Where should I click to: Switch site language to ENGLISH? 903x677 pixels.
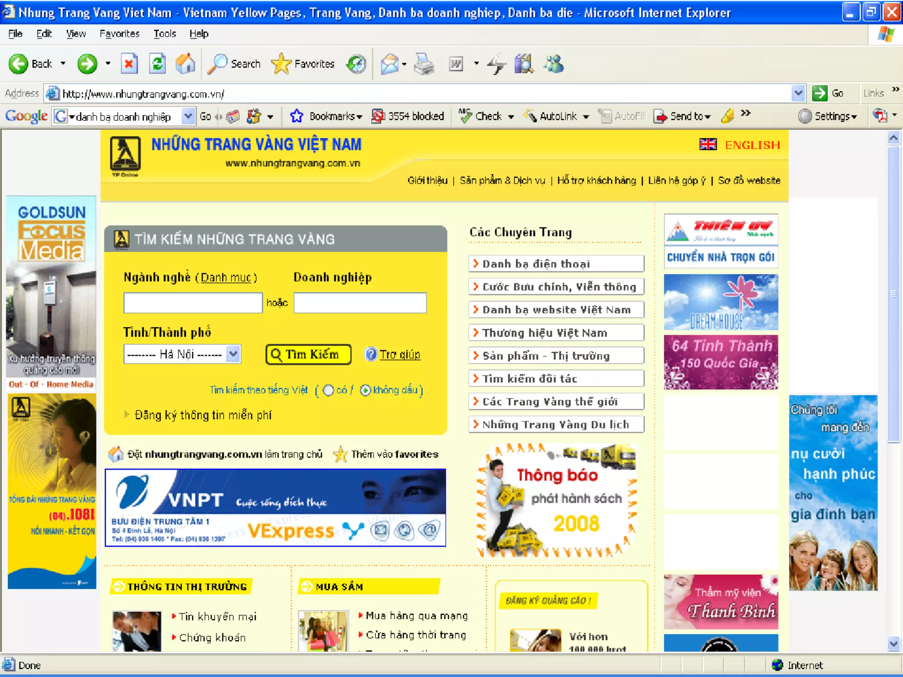(752, 145)
